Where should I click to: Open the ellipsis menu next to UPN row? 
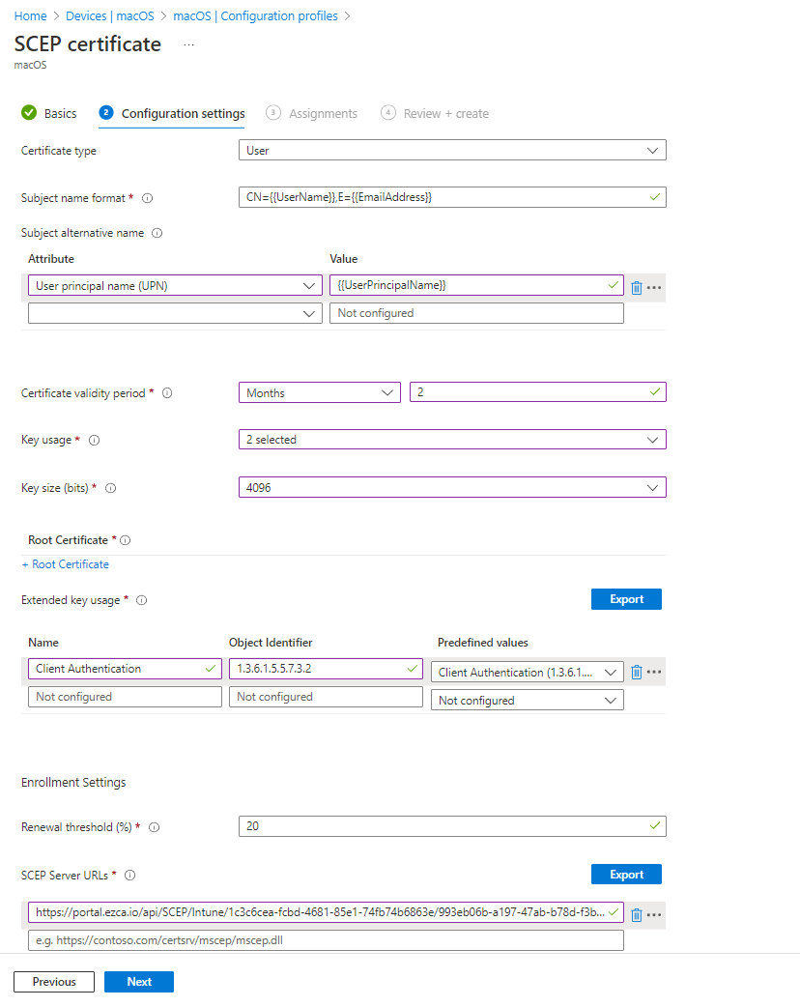tap(655, 287)
